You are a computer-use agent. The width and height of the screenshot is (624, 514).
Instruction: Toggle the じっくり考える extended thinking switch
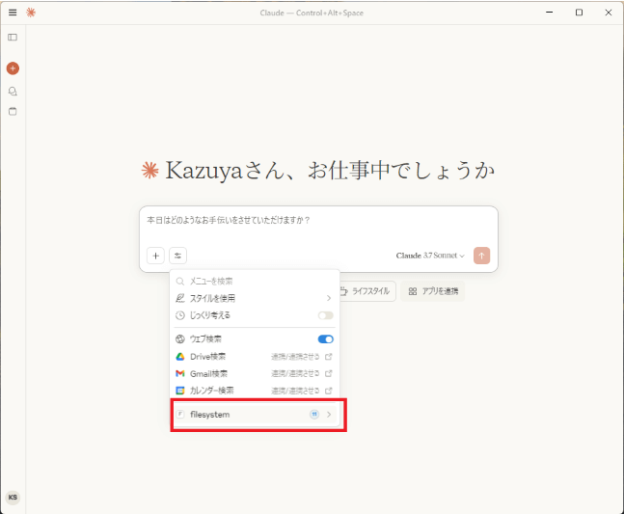tap(326, 315)
